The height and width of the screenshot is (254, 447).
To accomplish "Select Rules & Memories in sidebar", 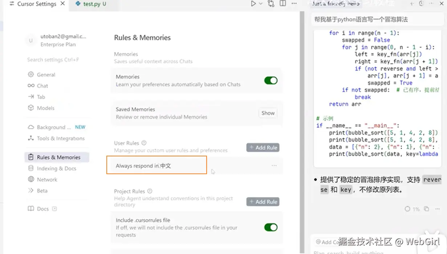I will 57,157.
